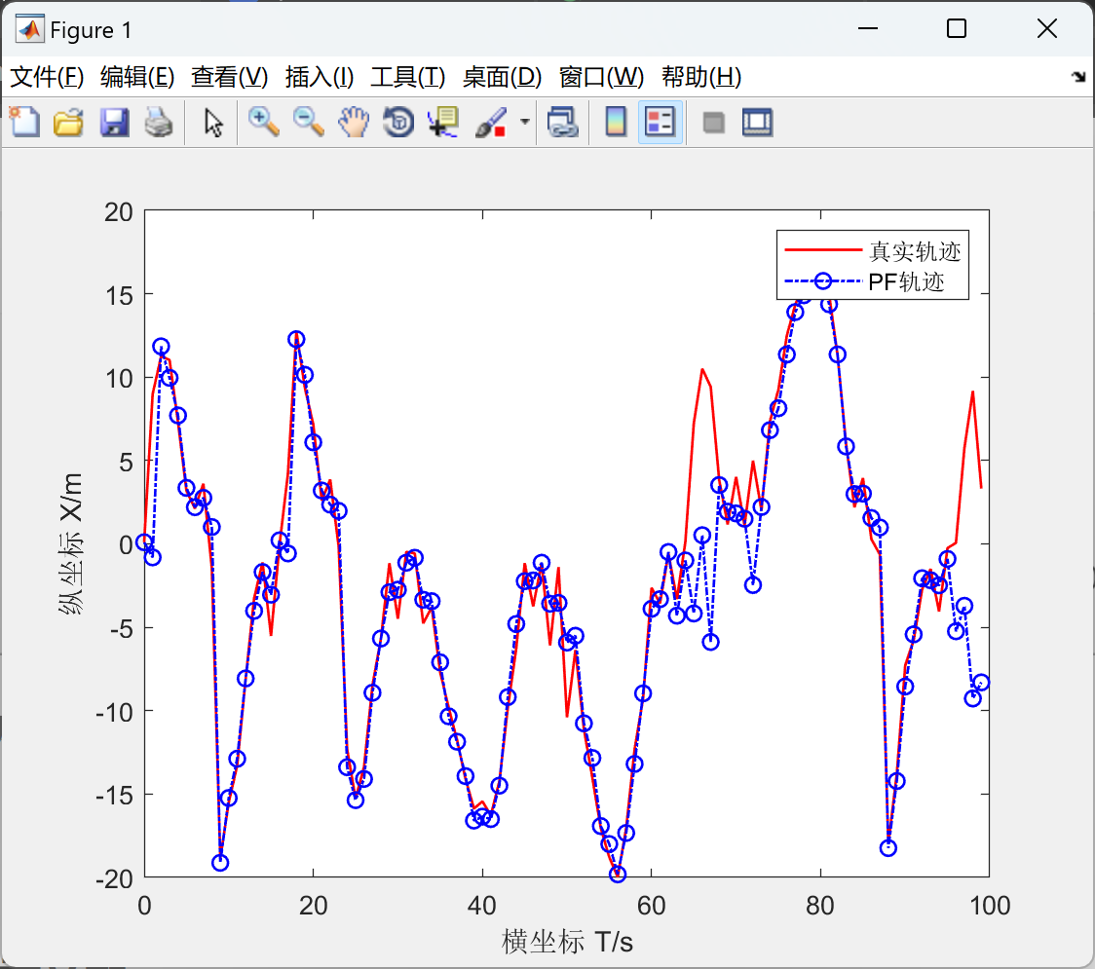Open the 工具(T) menu
This screenshot has height=969, width=1095.
[408, 77]
